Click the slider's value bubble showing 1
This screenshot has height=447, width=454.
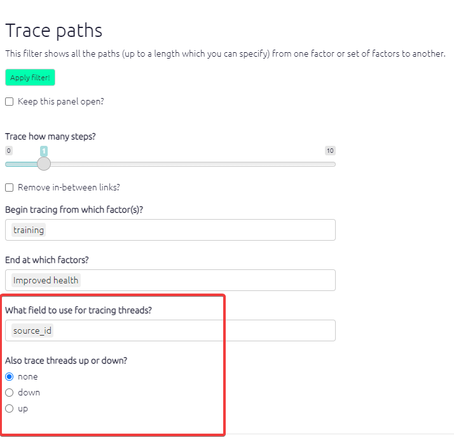pyautogui.click(x=44, y=151)
